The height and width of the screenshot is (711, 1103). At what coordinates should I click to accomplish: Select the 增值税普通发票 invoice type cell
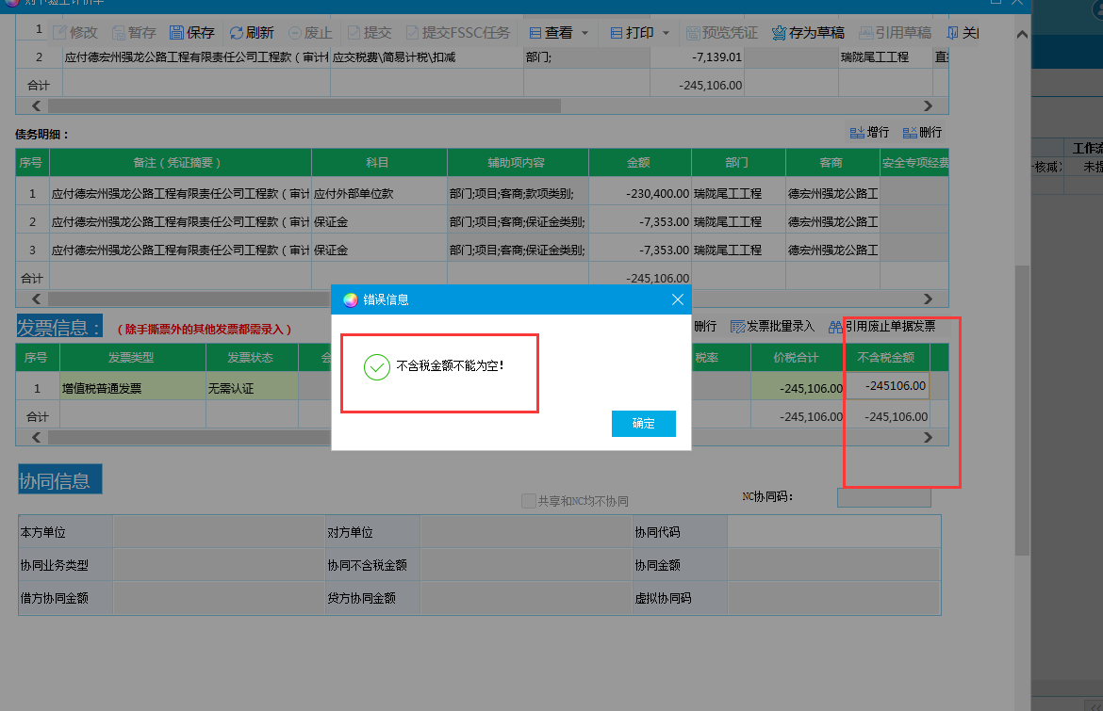(132, 387)
